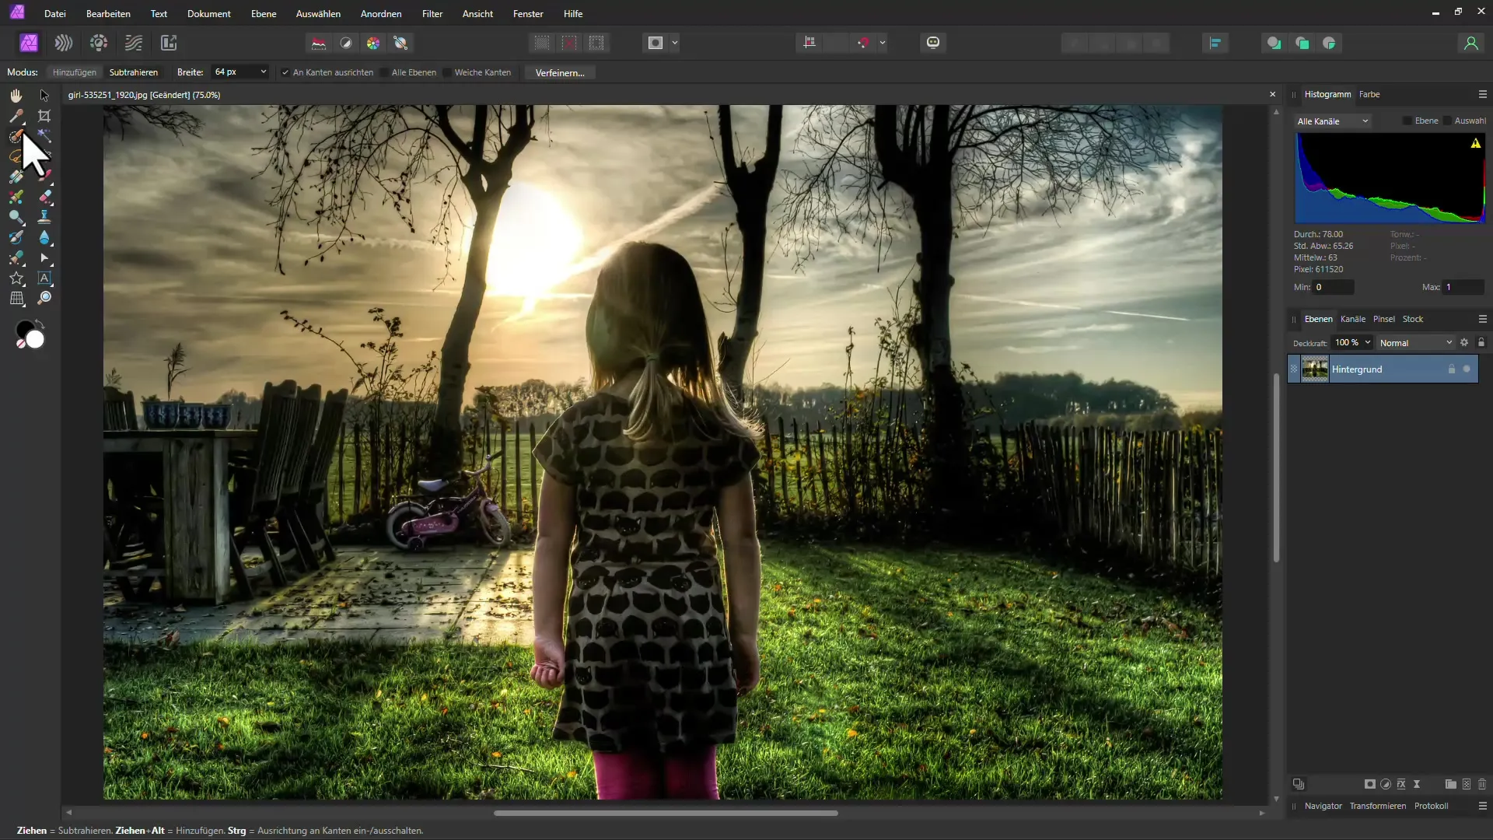Select the Flood Select magic wand tool
1493x840 pixels.
click(x=44, y=136)
